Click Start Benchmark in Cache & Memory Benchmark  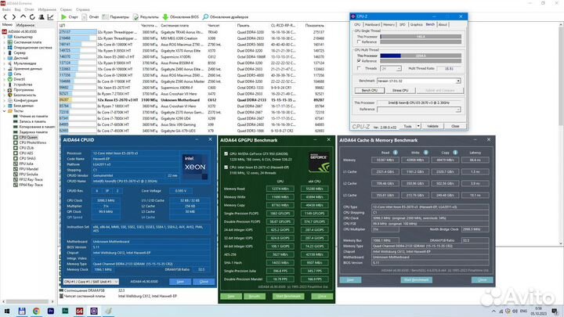tap(416, 279)
